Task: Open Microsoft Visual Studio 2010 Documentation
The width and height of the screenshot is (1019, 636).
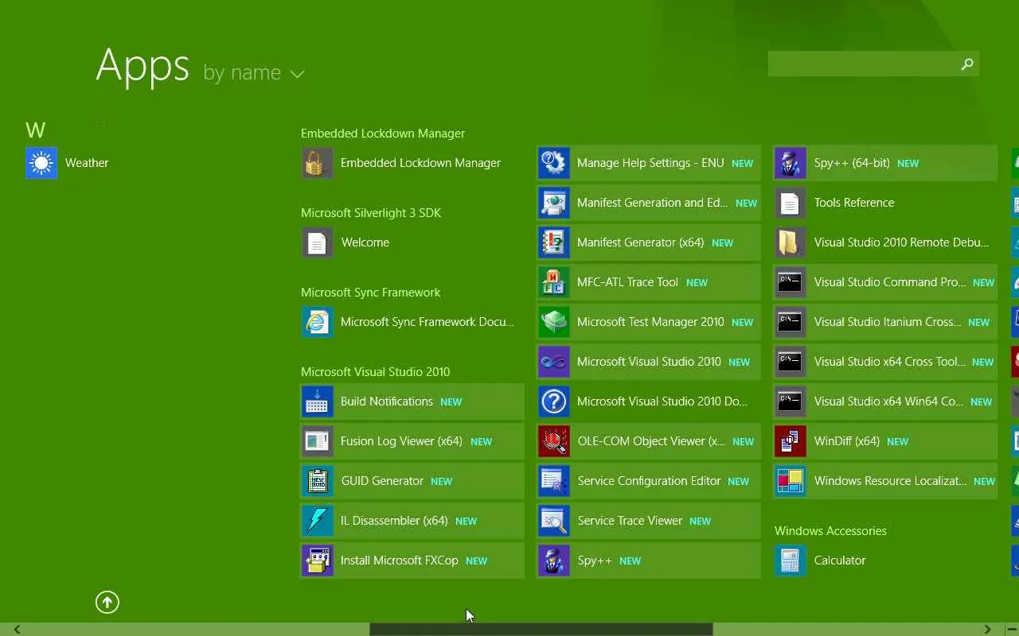Action: pyautogui.click(x=649, y=401)
